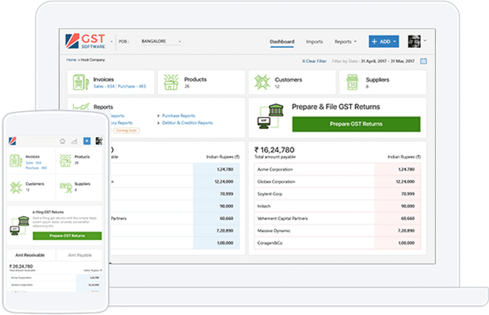Viewport: 489px width, 315px height.
Task: Click the Customers card title on laptop
Action: (288, 80)
